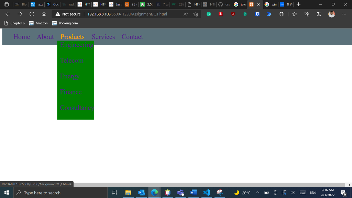Open the Bitwarden extension
Viewport: 352px width, 198px height.
click(257, 14)
